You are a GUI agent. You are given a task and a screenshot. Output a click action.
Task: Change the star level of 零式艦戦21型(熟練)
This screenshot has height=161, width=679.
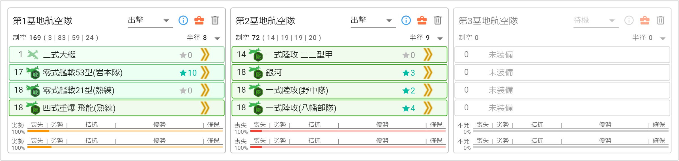[x=186, y=91]
